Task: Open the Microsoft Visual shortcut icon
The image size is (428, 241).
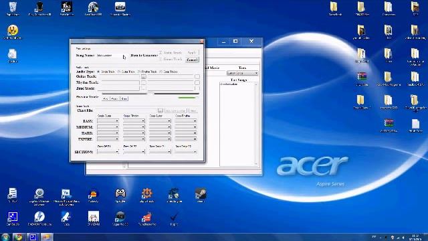Action: click(x=66, y=196)
